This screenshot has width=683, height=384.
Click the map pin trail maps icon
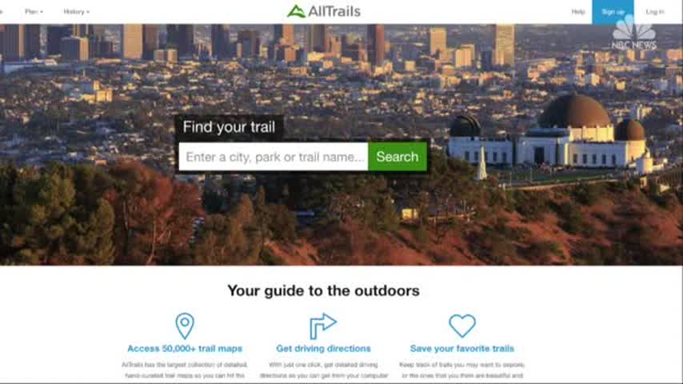point(185,326)
